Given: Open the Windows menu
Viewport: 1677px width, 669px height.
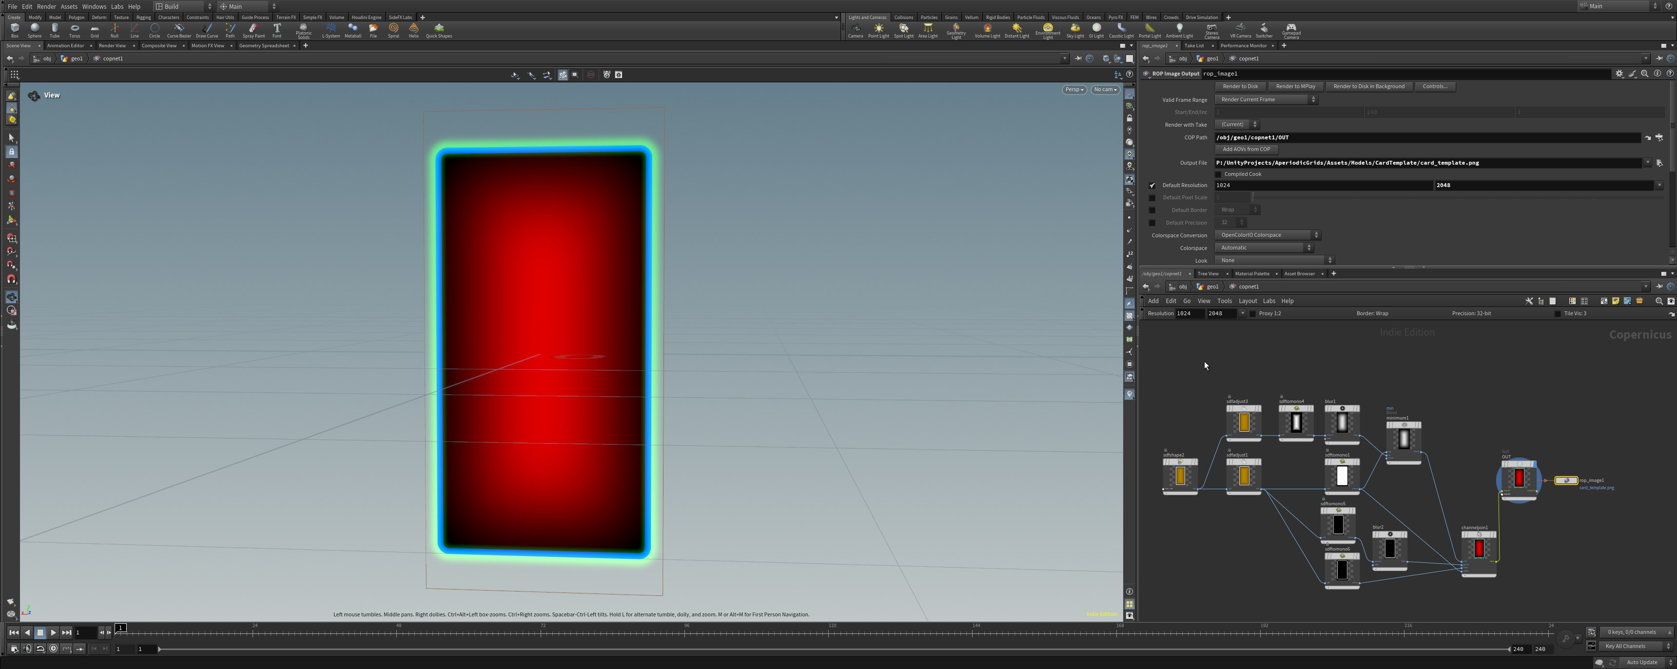Looking at the screenshot, I should tap(94, 6).
